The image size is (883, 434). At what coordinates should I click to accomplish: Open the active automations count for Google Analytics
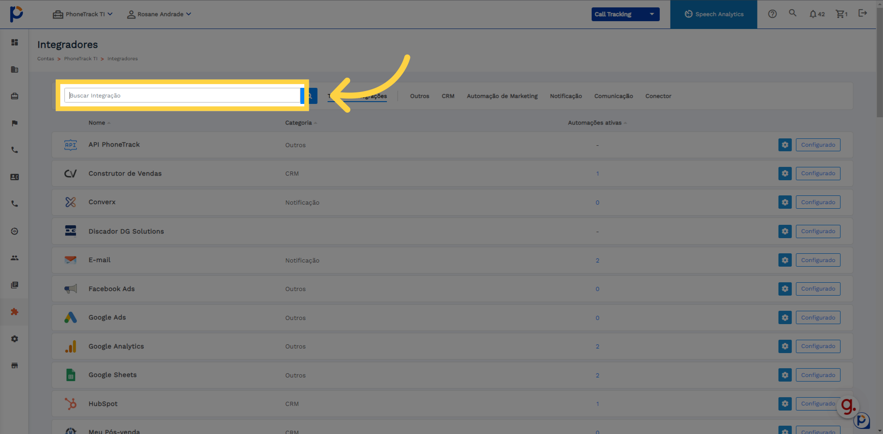click(x=597, y=347)
